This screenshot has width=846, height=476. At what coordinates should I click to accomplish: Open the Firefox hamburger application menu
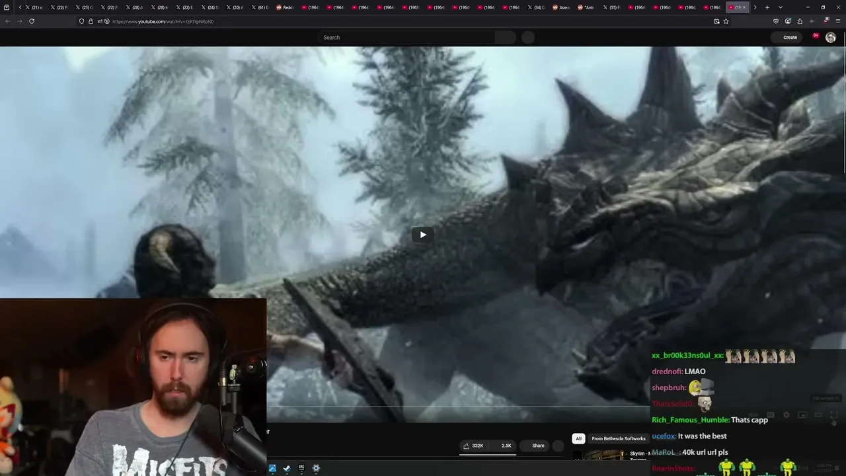[x=838, y=21]
